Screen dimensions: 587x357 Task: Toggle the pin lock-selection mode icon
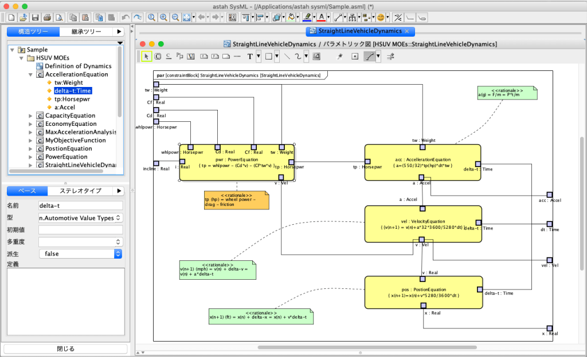(339, 56)
